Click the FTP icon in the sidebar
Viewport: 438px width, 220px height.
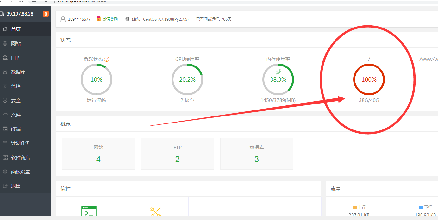(5, 58)
